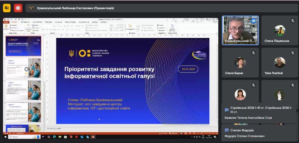Click the yellow crossed-out icon beside record button
The width and height of the screenshot is (299, 143).
coord(7,8)
